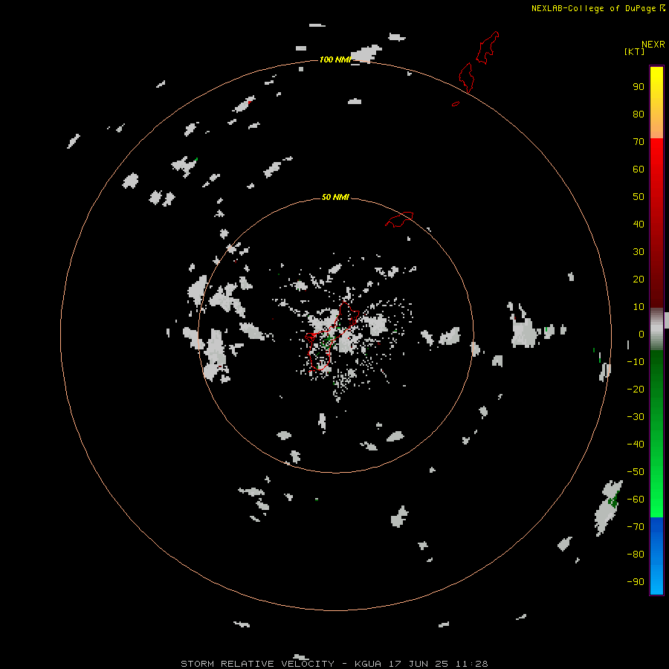
Task: Select the 60 value on the velocity scale
Action: pos(639,169)
